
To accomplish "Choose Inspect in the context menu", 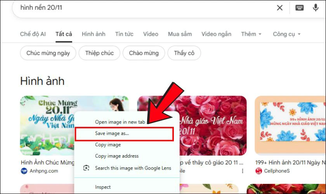I will coord(103,187).
